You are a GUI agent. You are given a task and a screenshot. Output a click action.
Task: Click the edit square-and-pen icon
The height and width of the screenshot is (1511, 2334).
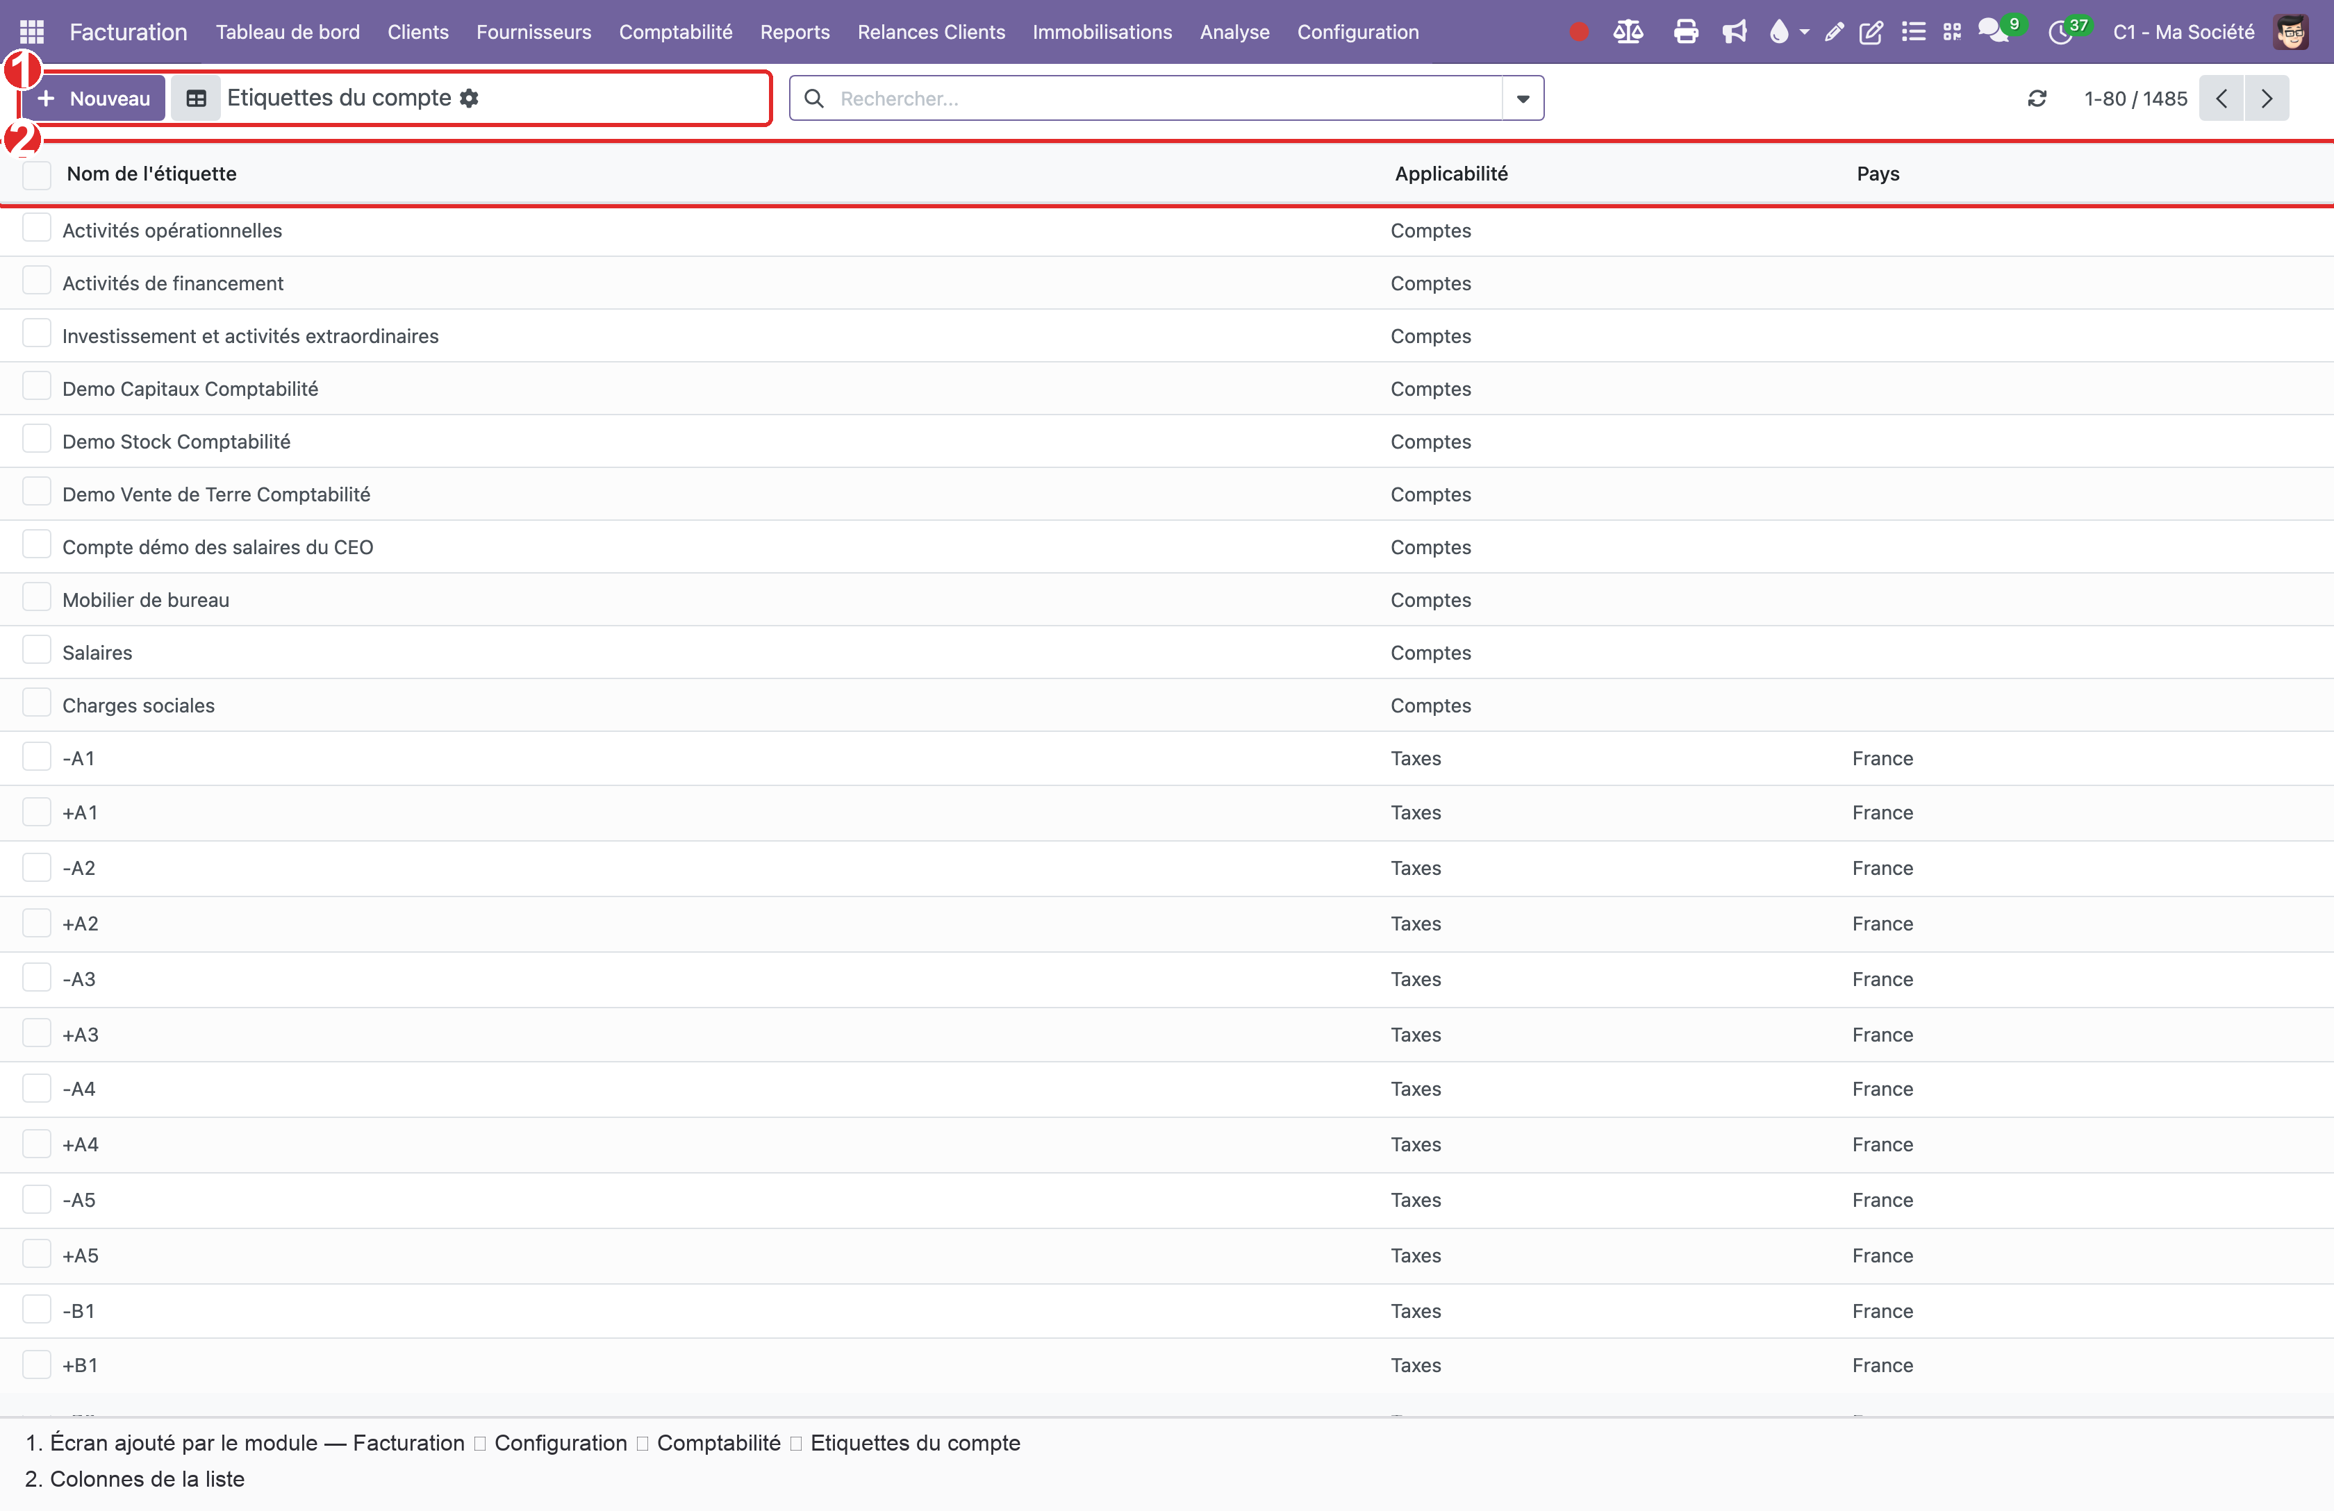point(1871,31)
